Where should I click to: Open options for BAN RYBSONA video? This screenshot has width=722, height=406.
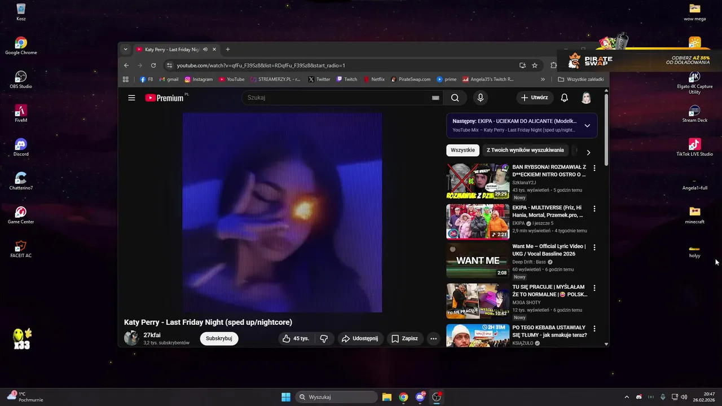click(594, 168)
